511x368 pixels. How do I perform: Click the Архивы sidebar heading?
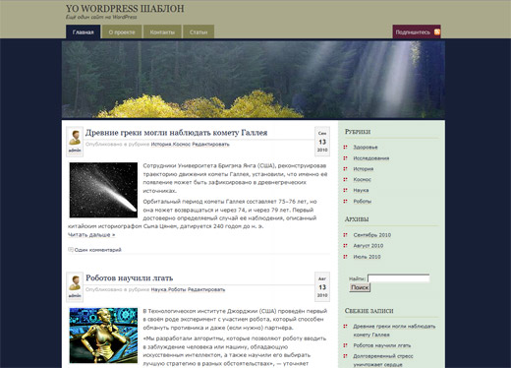357,219
